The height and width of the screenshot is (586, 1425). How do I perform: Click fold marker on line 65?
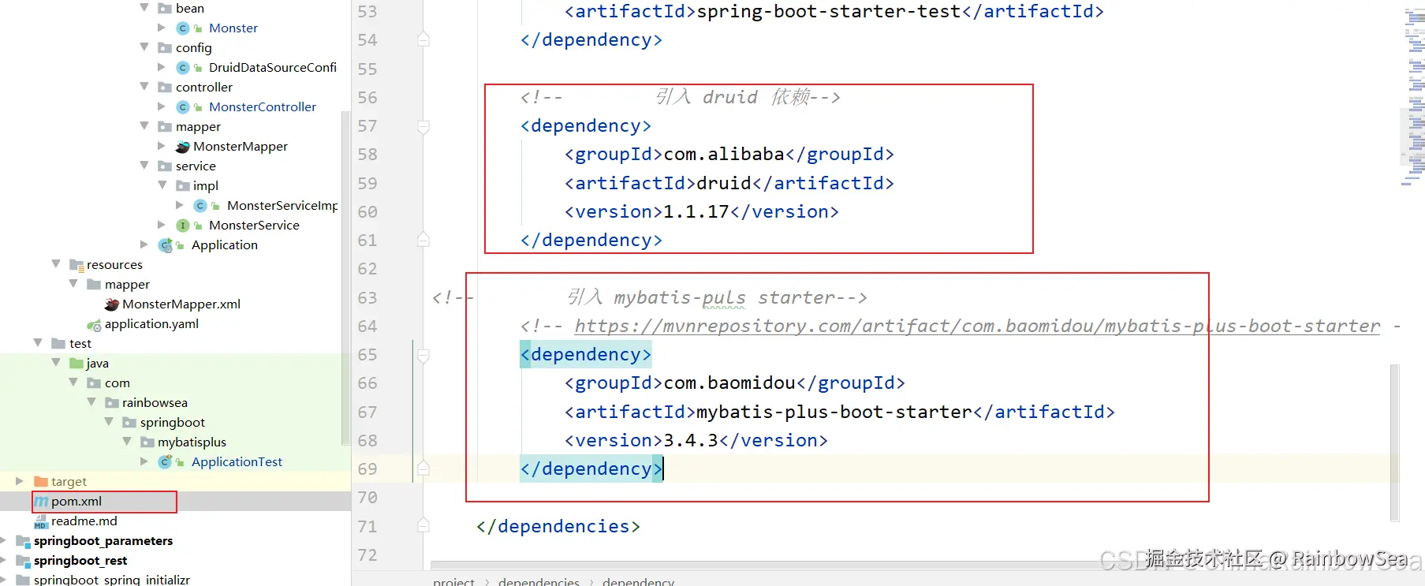coord(423,355)
